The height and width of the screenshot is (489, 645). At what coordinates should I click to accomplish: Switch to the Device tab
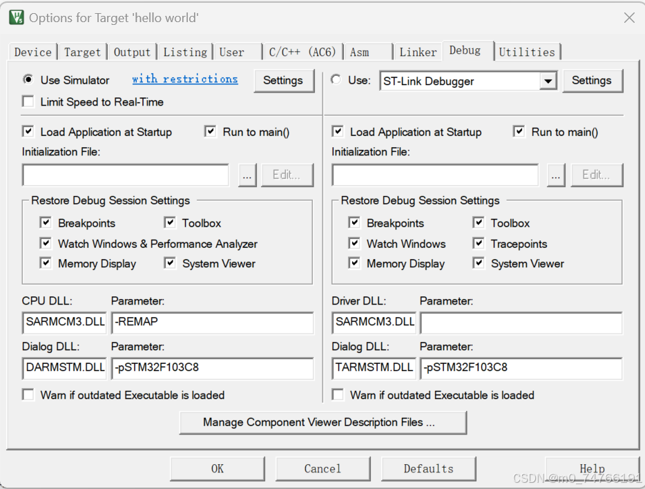coord(33,52)
